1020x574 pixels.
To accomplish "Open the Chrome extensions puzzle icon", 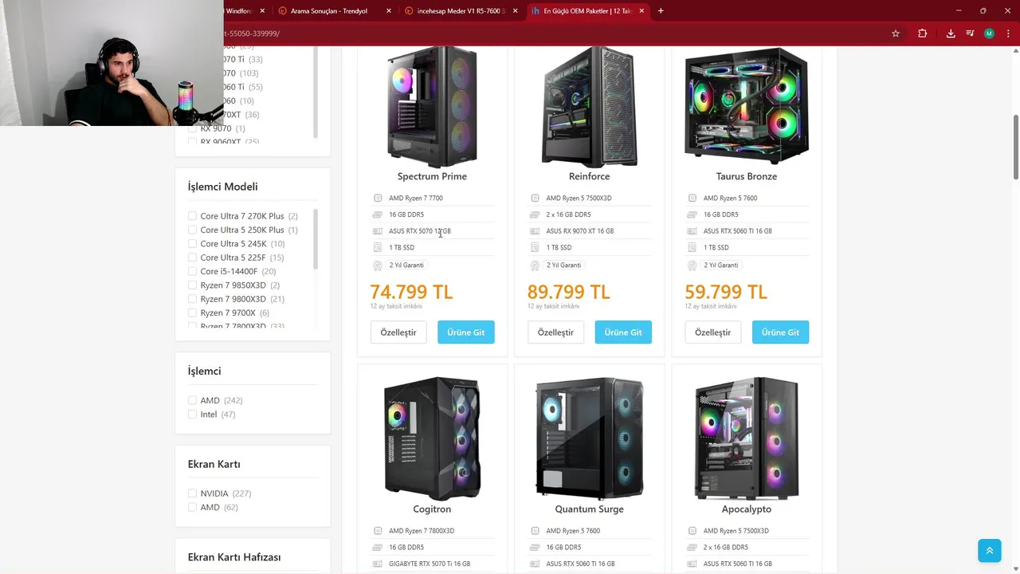I will (x=922, y=33).
